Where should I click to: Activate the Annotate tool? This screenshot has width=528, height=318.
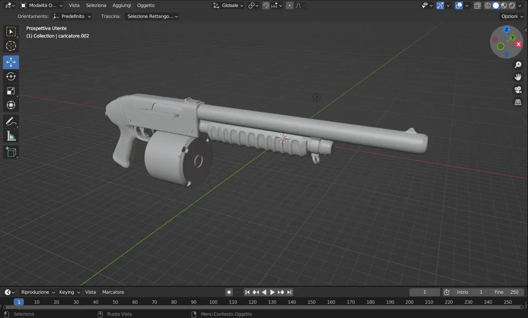[x=11, y=122]
